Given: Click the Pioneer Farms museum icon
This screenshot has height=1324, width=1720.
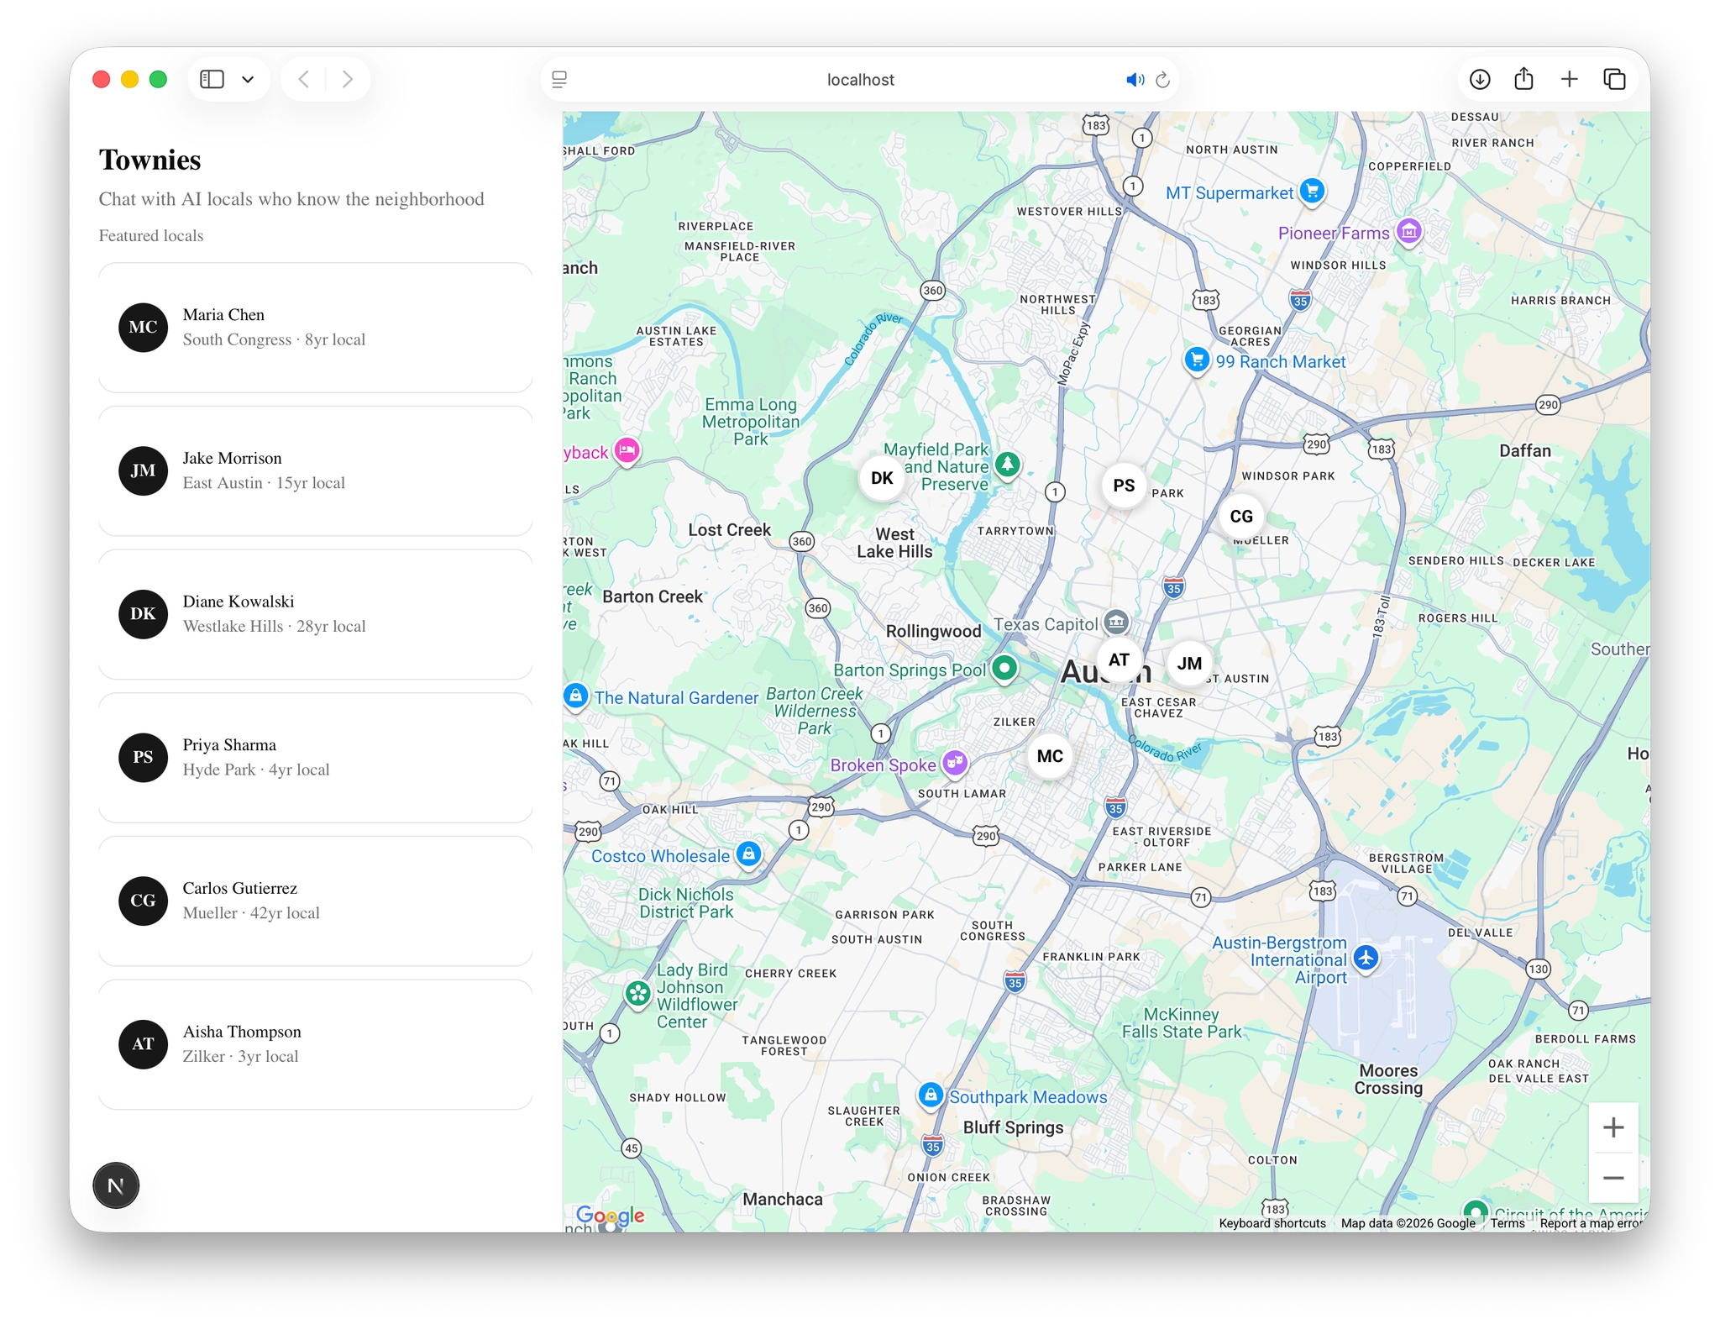Looking at the screenshot, I should [1408, 232].
